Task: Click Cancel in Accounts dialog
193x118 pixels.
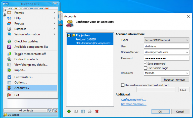Action: pos(180,112)
